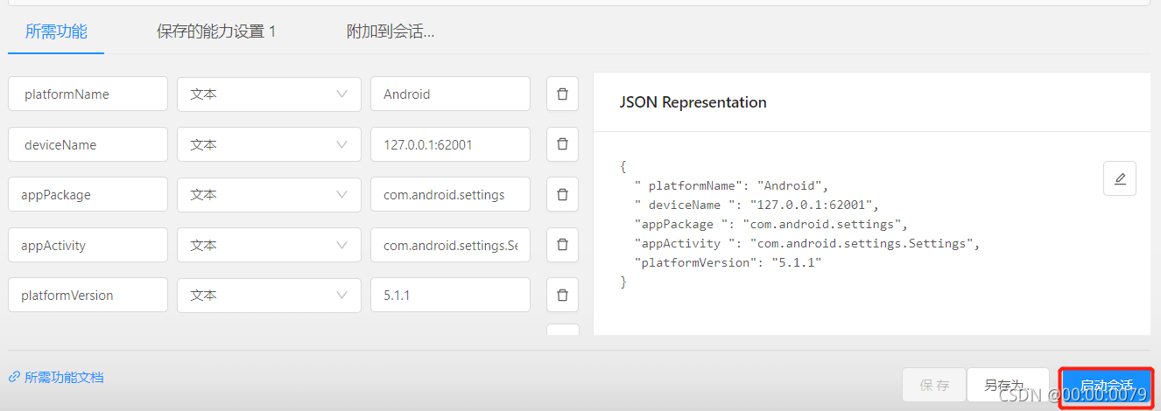Delete the deviceName capability row
Viewport: 1161px width, 411px height.
[562, 144]
